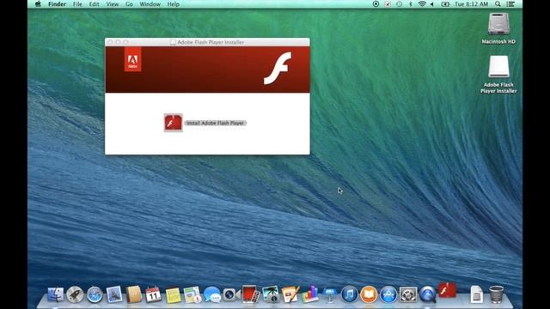This screenshot has height=309, width=550.
Task: Select the 'Install Adobe Flash Player' label
Action: (x=215, y=123)
